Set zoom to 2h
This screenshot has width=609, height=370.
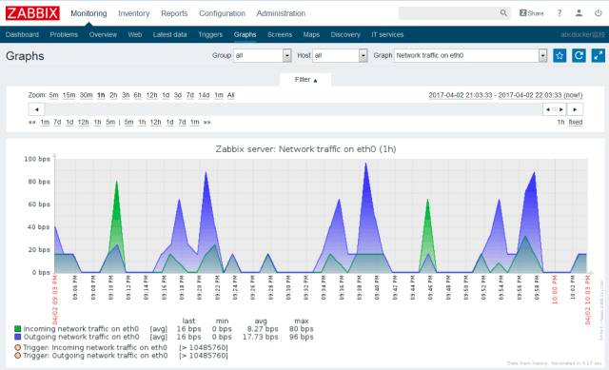pyautogui.click(x=113, y=95)
